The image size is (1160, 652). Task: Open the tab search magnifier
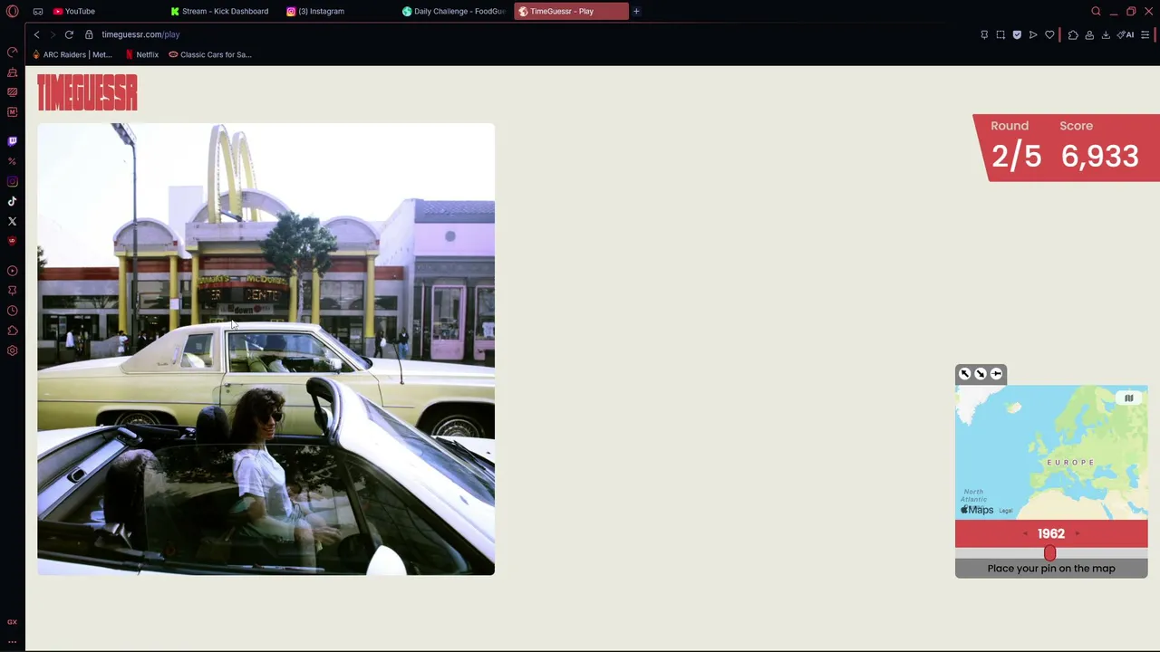(x=1096, y=11)
